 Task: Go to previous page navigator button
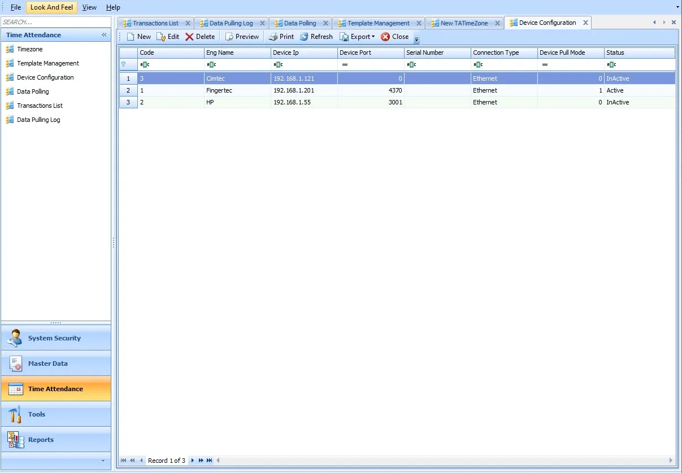[x=132, y=461]
